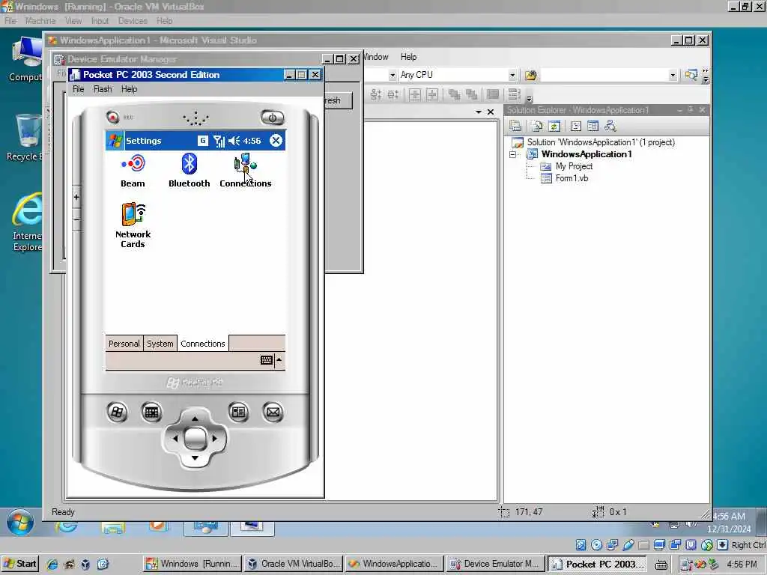Push the emulator power button

click(x=273, y=118)
